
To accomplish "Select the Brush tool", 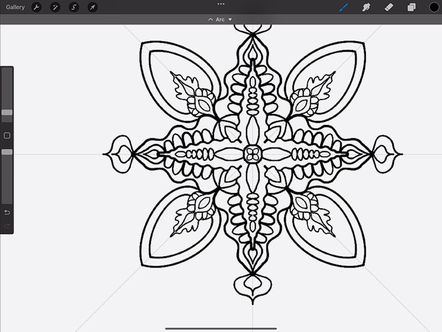I will [343, 7].
